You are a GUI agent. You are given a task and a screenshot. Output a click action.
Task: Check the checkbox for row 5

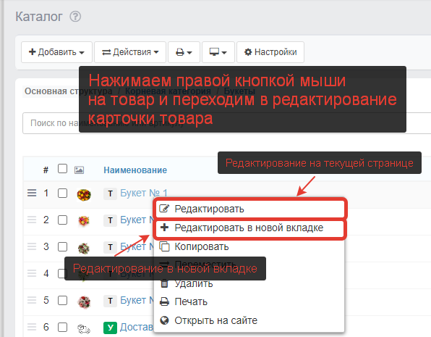point(62,300)
